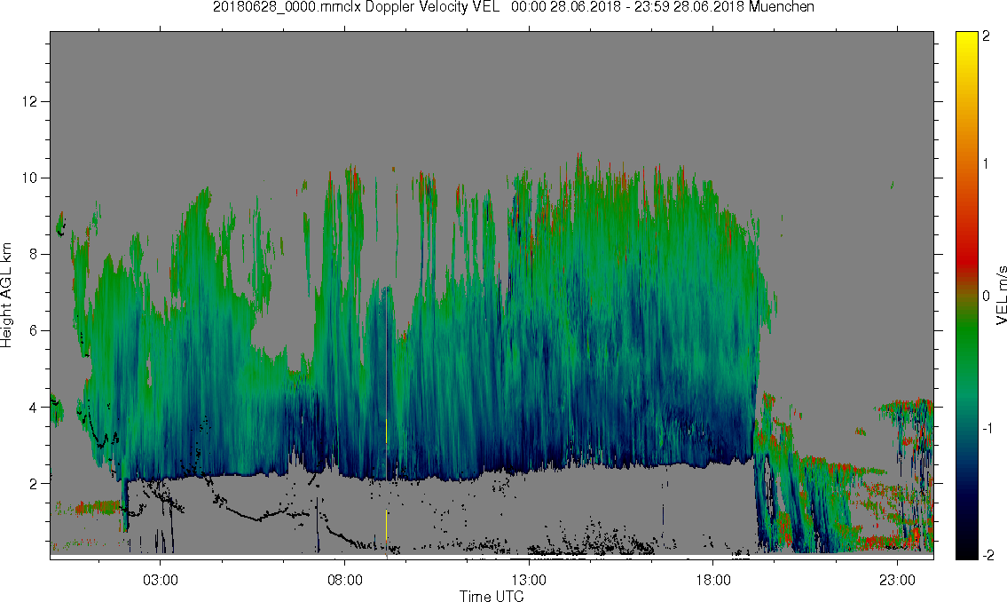The width and height of the screenshot is (1007, 602).
Task: Click the colorbar label 'VEL m/s'
Action: tap(1001, 295)
